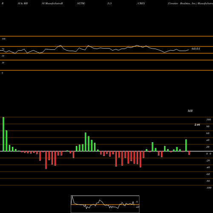Click the MR panel title label

[x=190, y=111]
